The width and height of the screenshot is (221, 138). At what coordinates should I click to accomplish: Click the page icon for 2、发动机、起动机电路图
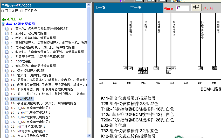[7, 33]
